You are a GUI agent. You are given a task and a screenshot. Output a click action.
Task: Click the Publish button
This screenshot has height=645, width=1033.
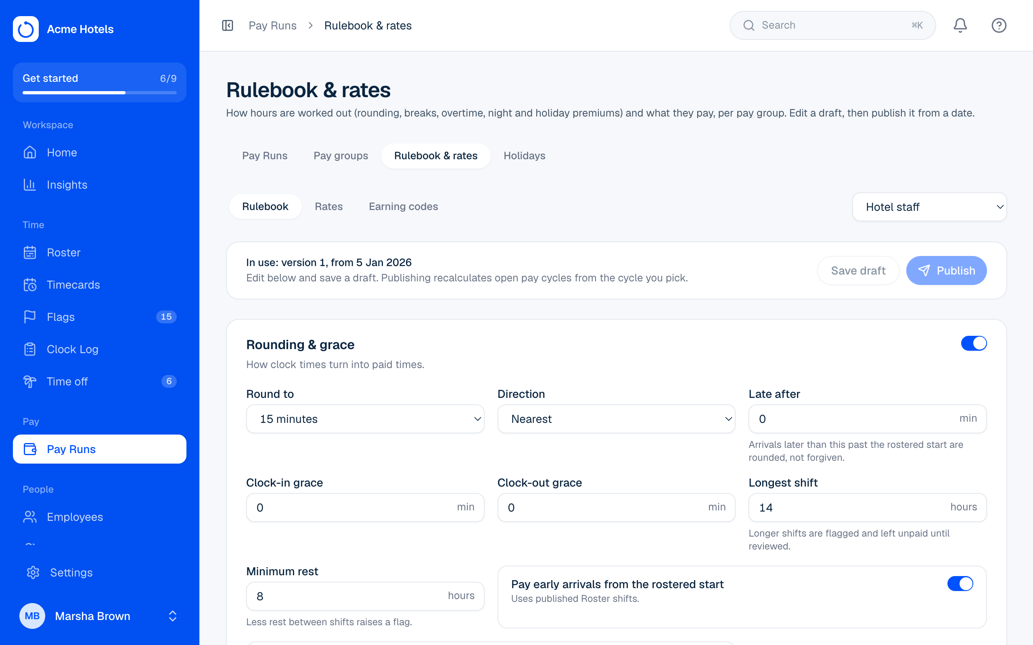[x=946, y=270]
